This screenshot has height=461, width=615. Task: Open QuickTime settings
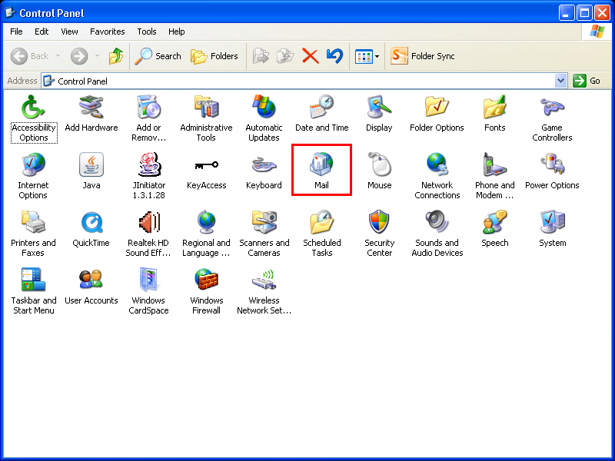pos(91,229)
